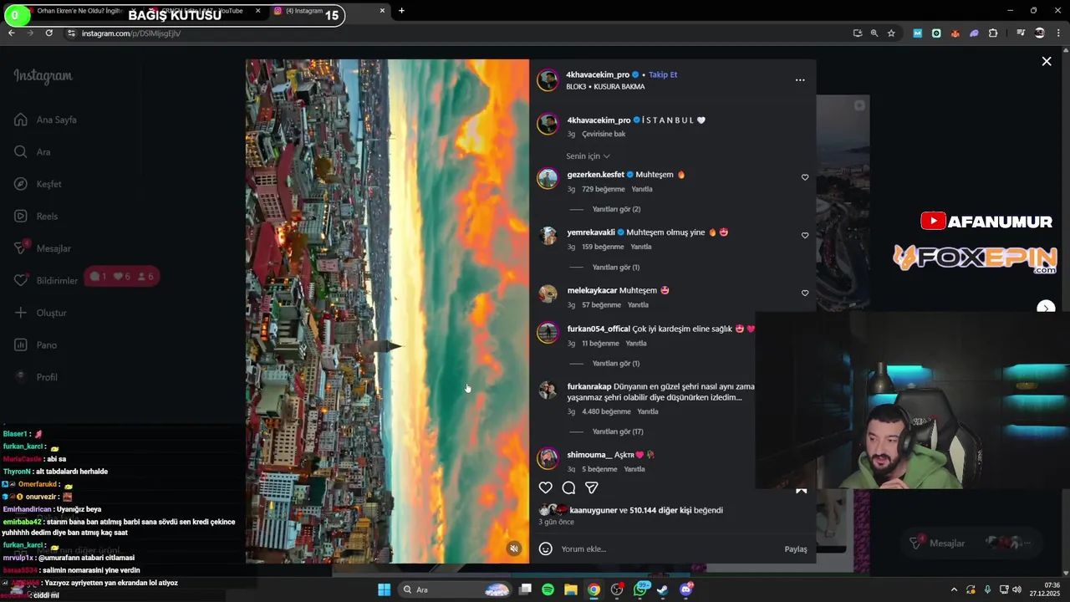Reply to gezerken.kesfet with 'Yanıtla'
Viewport: 1070px width, 602px height.
coord(642,189)
